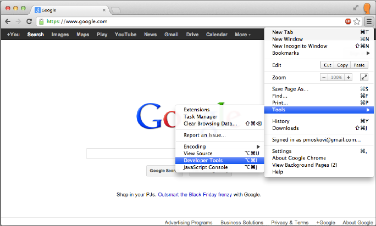Click Gmail in Google bar
The width and height of the screenshot is (376, 226).
point(171,35)
